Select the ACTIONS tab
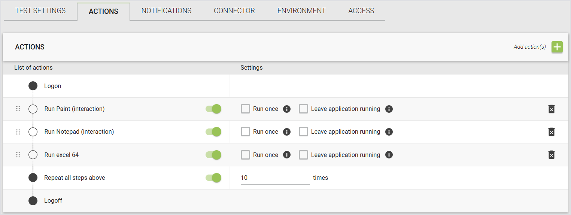Image resolution: width=571 pixels, height=215 pixels. pyautogui.click(x=104, y=11)
